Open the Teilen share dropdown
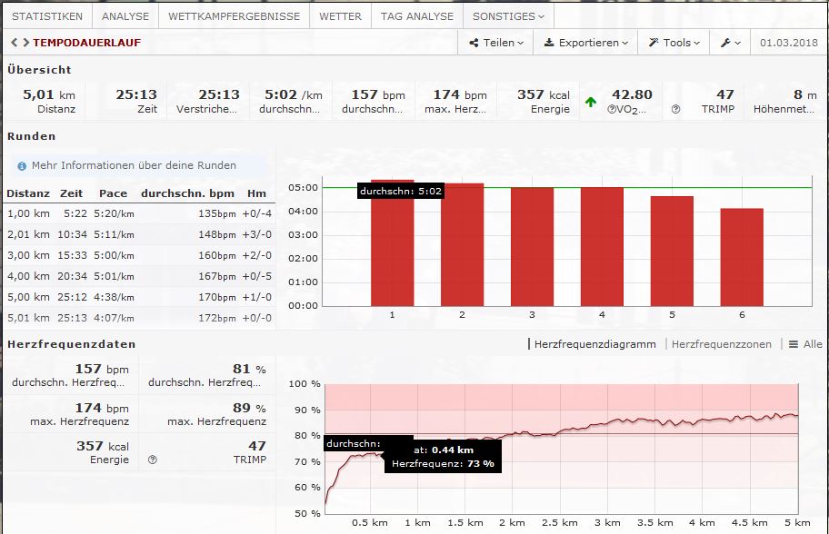Viewport: 829px width, 534px height. tap(496, 43)
